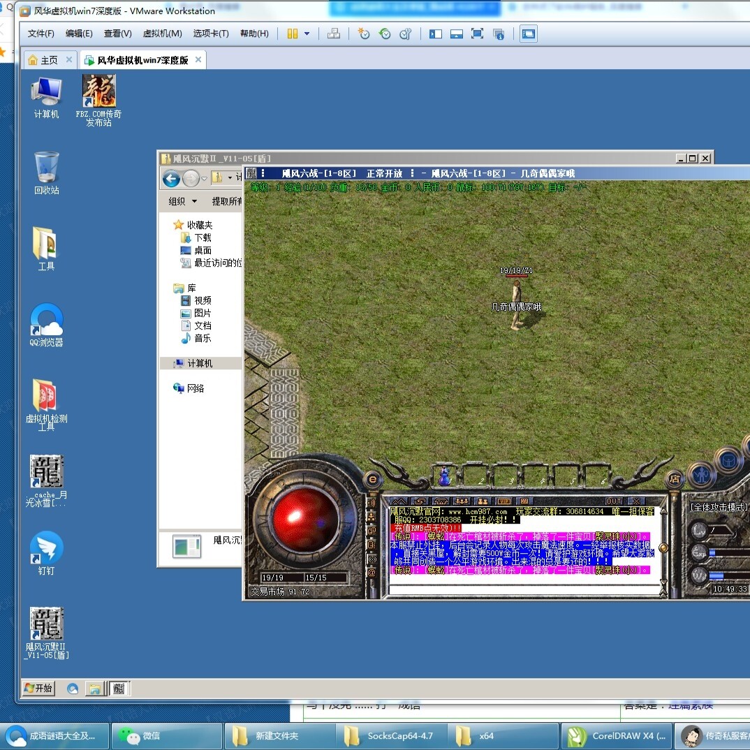
Task: Open the dropdown arrow beside the pause button
Action: pyautogui.click(x=307, y=34)
